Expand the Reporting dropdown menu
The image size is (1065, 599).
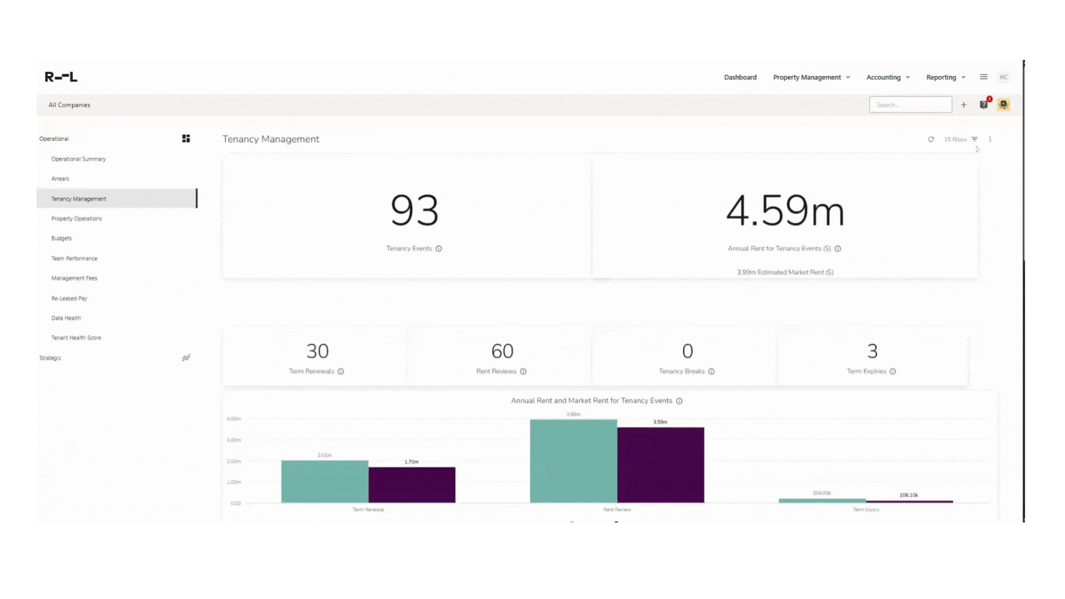945,77
